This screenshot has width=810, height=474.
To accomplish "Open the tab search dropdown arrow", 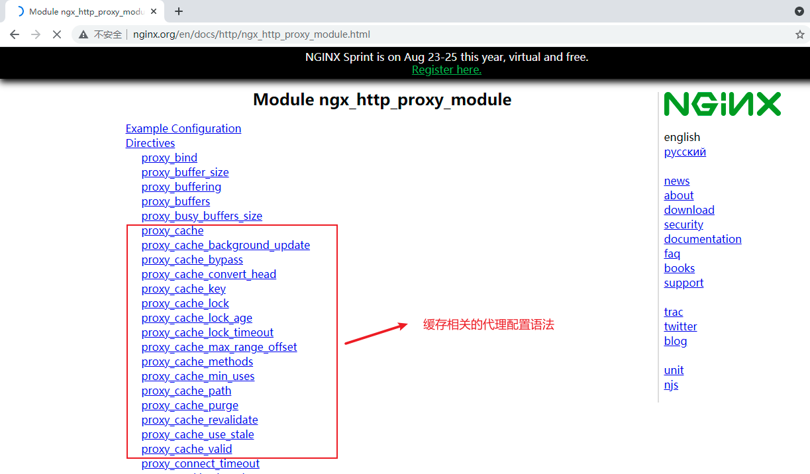I will pos(799,11).
